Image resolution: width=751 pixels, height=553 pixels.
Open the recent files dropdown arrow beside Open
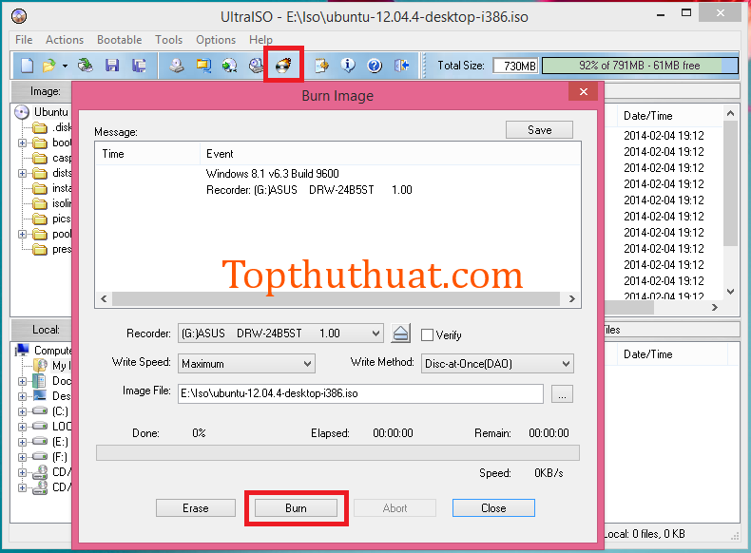tap(65, 67)
